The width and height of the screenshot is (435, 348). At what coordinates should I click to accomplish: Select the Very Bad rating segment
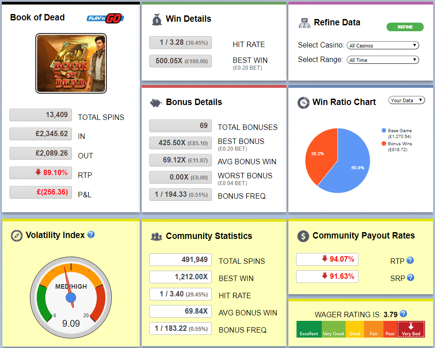411,329
